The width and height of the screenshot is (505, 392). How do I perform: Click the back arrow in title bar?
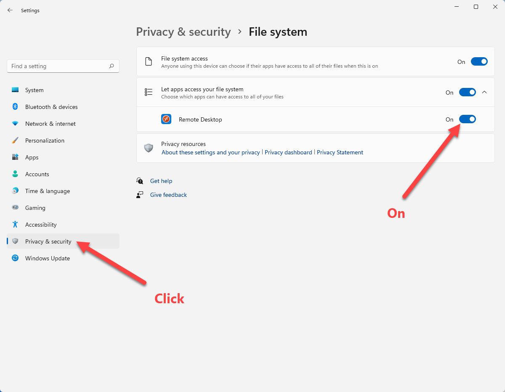[x=10, y=11]
